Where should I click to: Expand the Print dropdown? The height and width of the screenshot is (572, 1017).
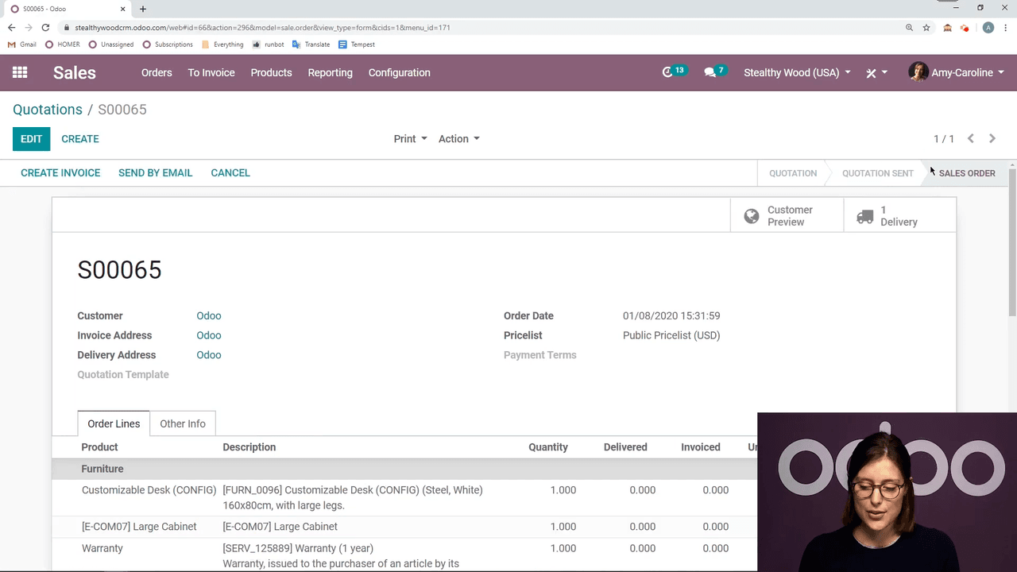(410, 139)
